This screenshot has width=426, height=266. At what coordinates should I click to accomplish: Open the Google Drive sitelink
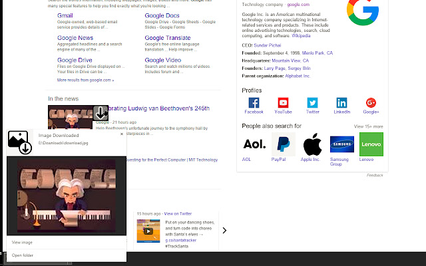coord(75,60)
